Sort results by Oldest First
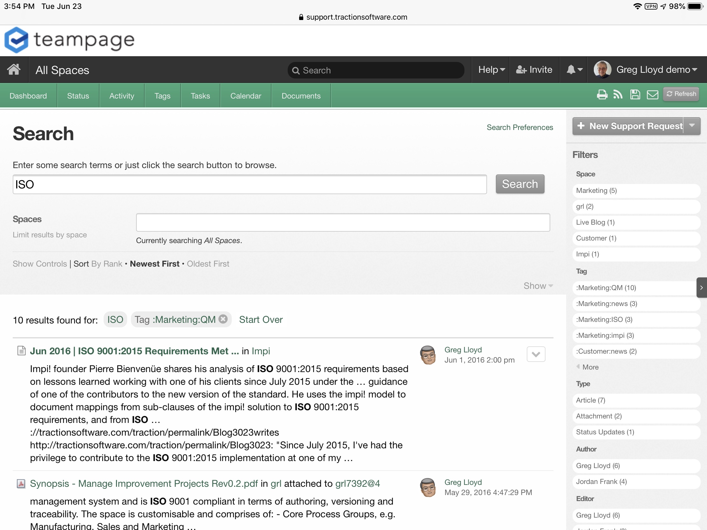 208,264
